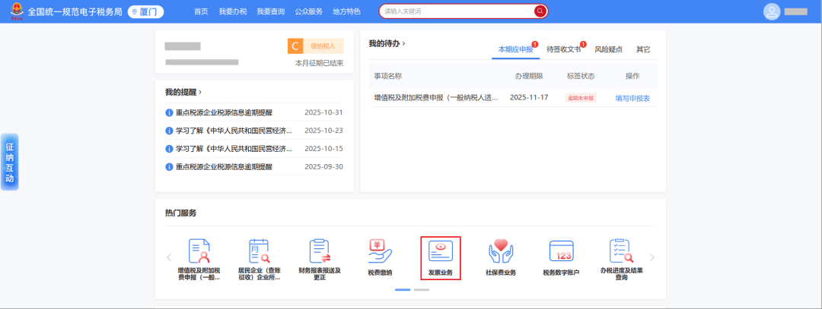Screen dimensions: 822x309
Task: Open 居民企业企业所得税 service icon
Action: tap(259, 251)
